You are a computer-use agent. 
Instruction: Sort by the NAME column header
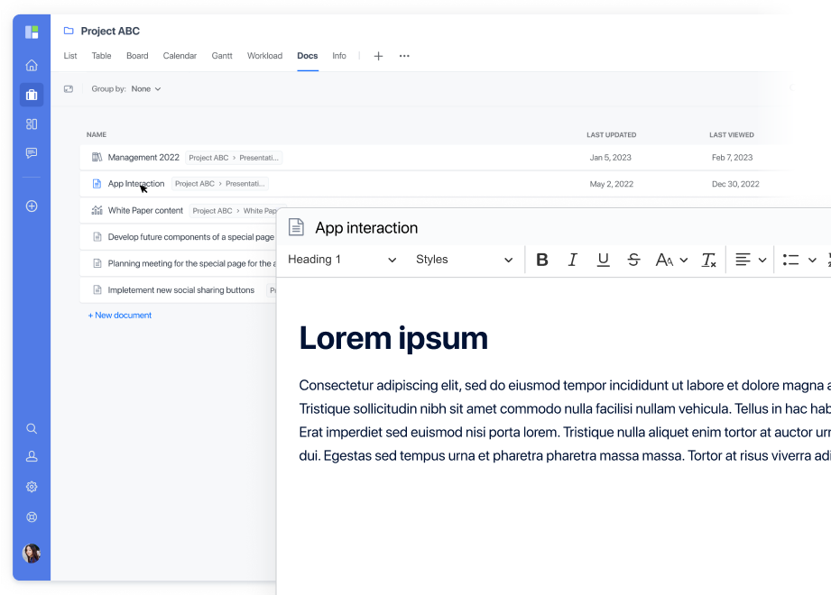pos(97,134)
